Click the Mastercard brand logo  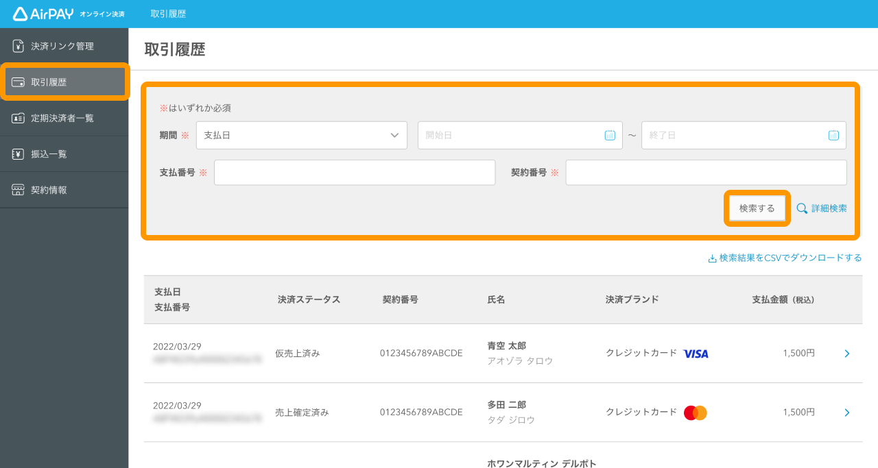[x=696, y=412]
